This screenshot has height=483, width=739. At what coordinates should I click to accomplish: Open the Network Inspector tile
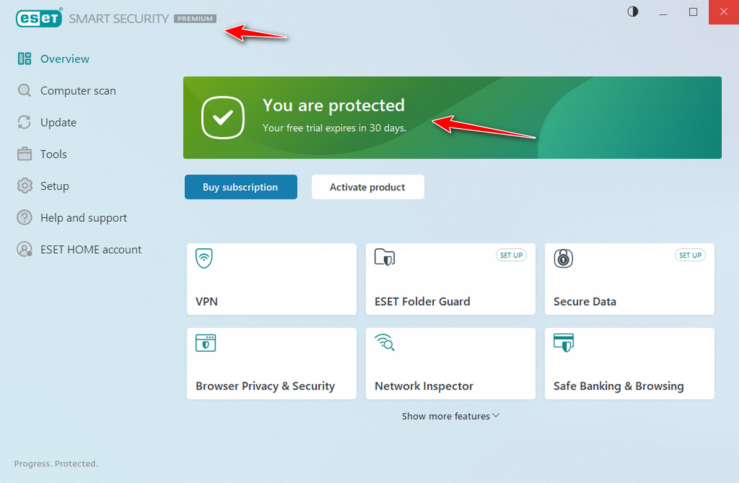450,363
